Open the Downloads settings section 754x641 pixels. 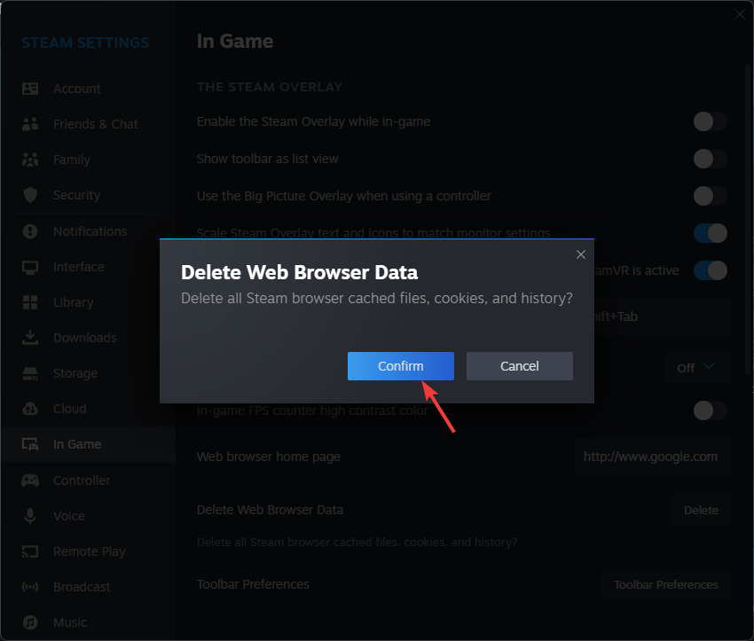[89, 337]
